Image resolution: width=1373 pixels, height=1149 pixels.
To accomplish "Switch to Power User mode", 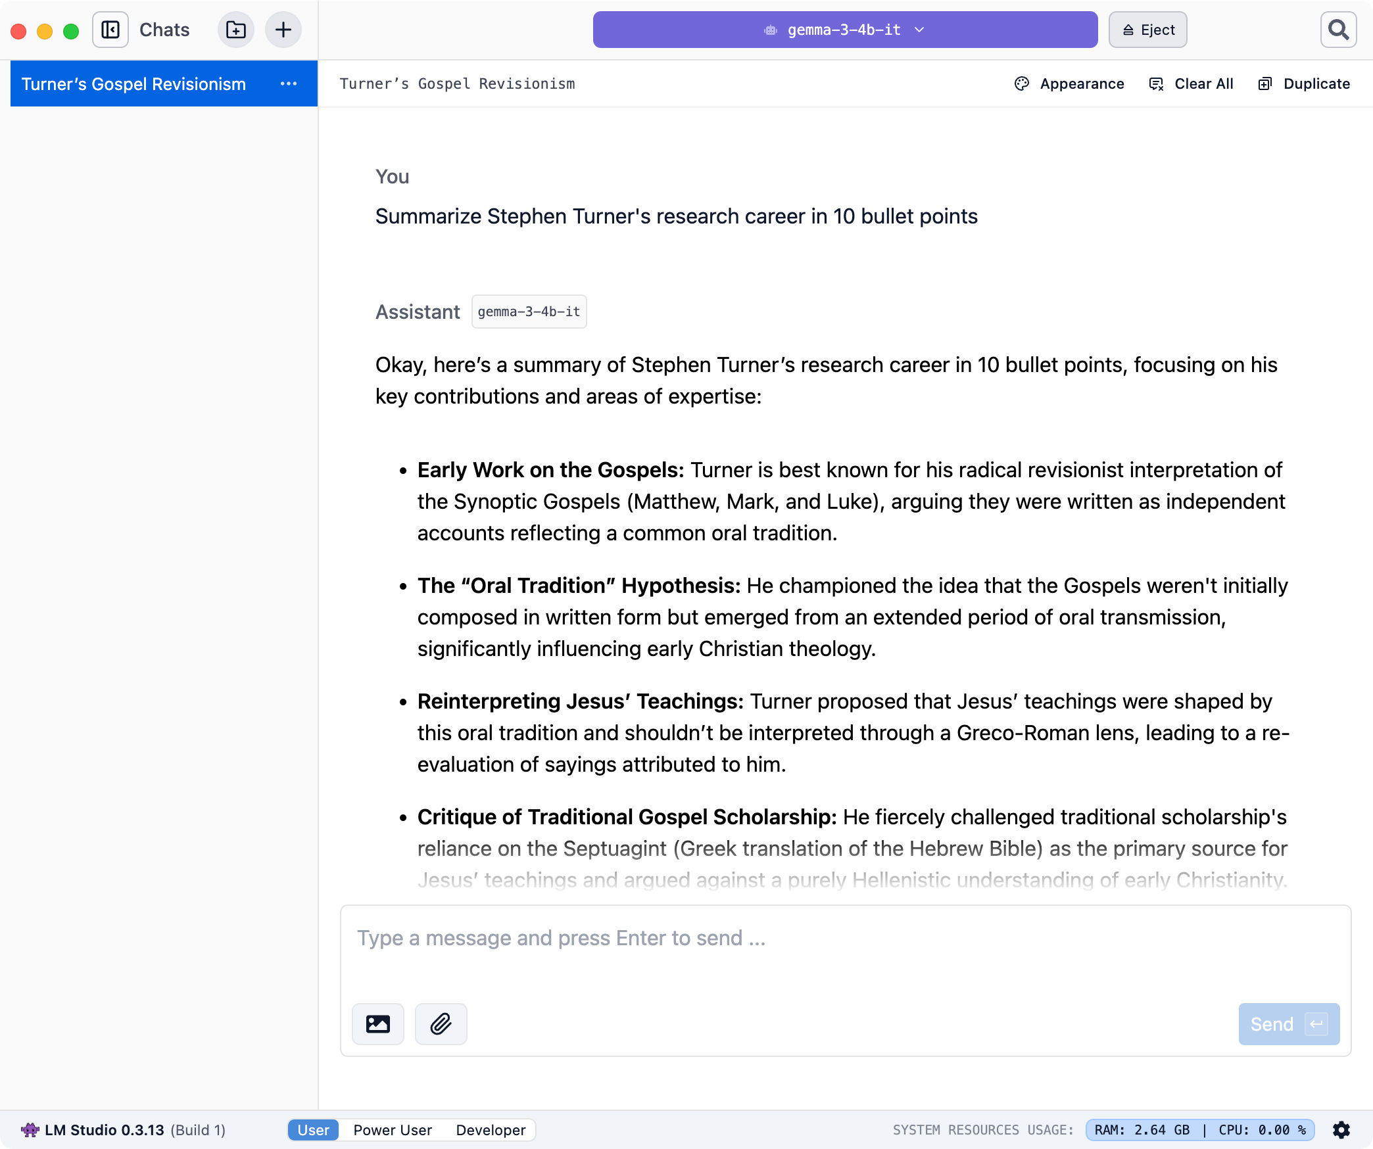I will [393, 1130].
